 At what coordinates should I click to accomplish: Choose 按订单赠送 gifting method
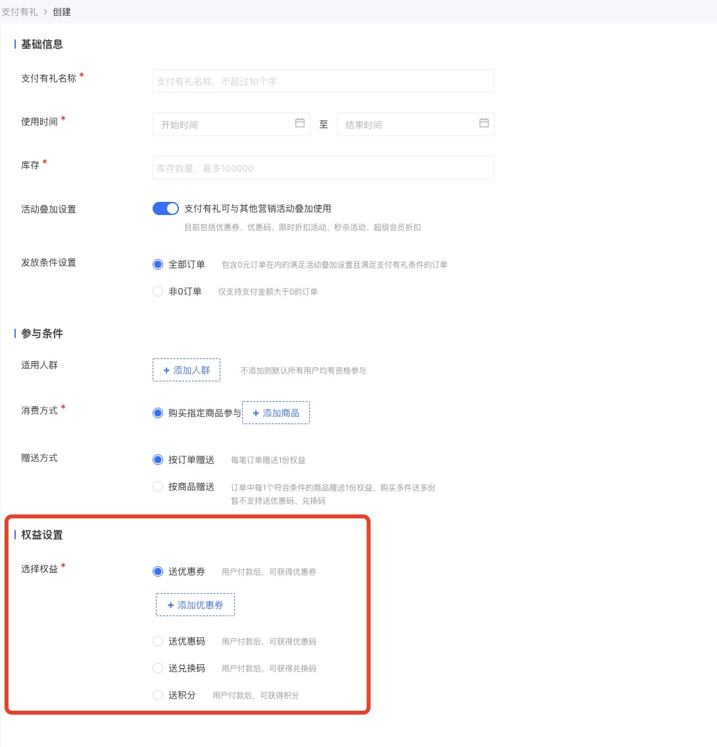tap(158, 460)
